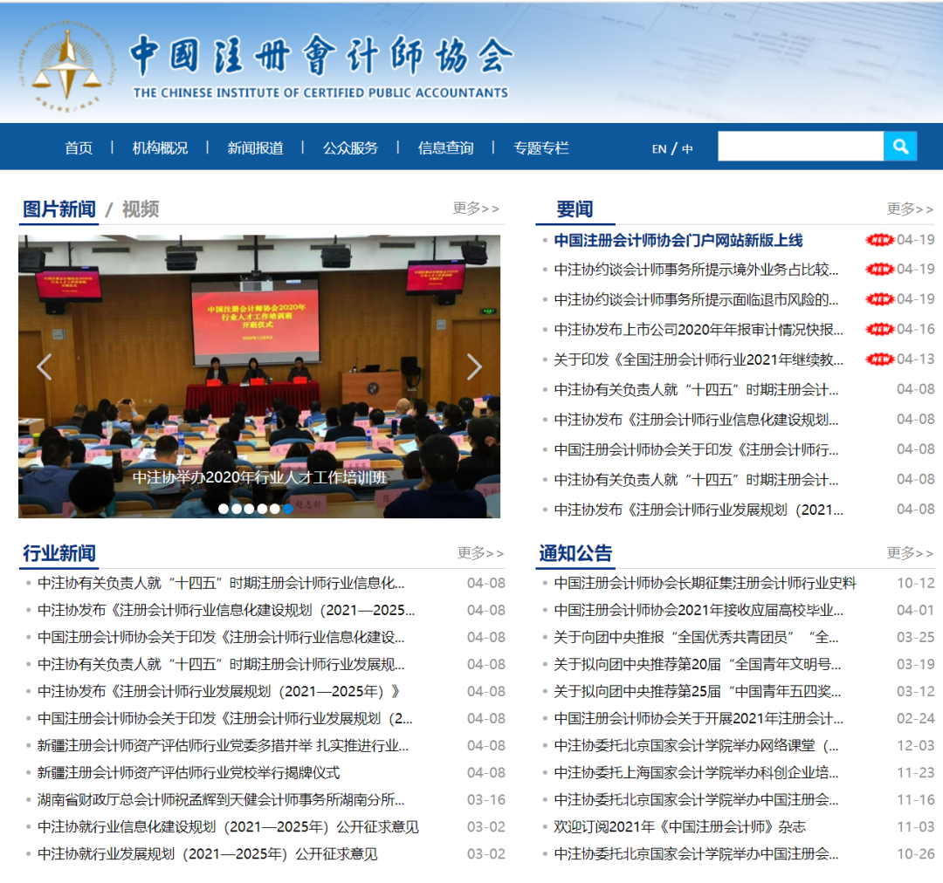Open 关于印发《全国注册会计师行业2021年继续教 article
This screenshot has height=883, width=943.
tap(699, 359)
